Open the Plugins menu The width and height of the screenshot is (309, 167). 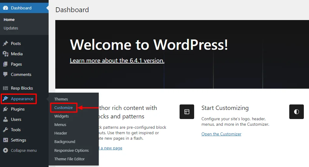point(18,109)
